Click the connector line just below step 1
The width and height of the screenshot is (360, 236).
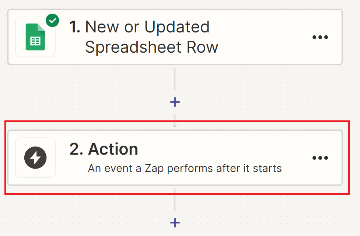pyautogui.click(x=175, y=78)
